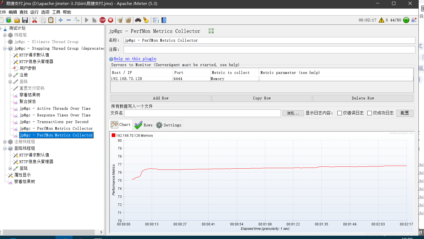Viewport: 424px width, 239px height.
Task: Click the tree panel horizontal scrollbar thumb
Action: [x=49, y=232]
